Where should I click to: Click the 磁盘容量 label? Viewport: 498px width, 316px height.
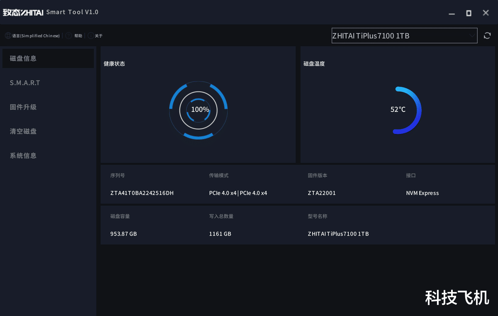click(x=120, y=216)
